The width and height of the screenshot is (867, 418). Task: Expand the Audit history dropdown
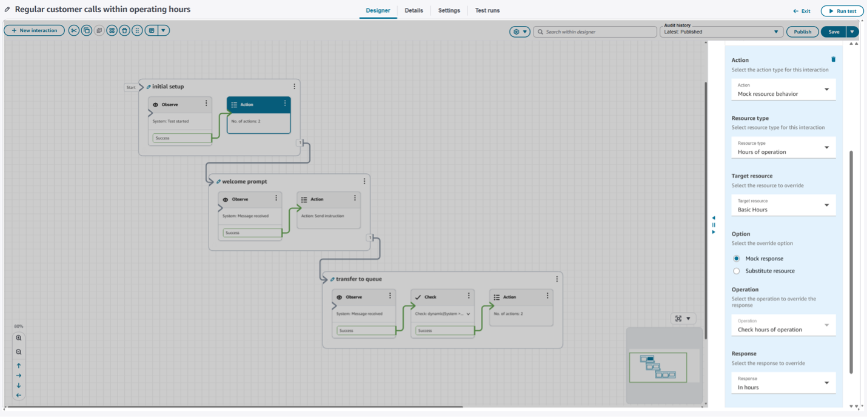pyautogui.click(x=721, y=32)
